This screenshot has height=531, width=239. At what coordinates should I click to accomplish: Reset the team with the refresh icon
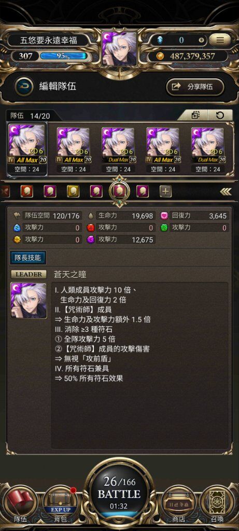(x=220, y=115)
